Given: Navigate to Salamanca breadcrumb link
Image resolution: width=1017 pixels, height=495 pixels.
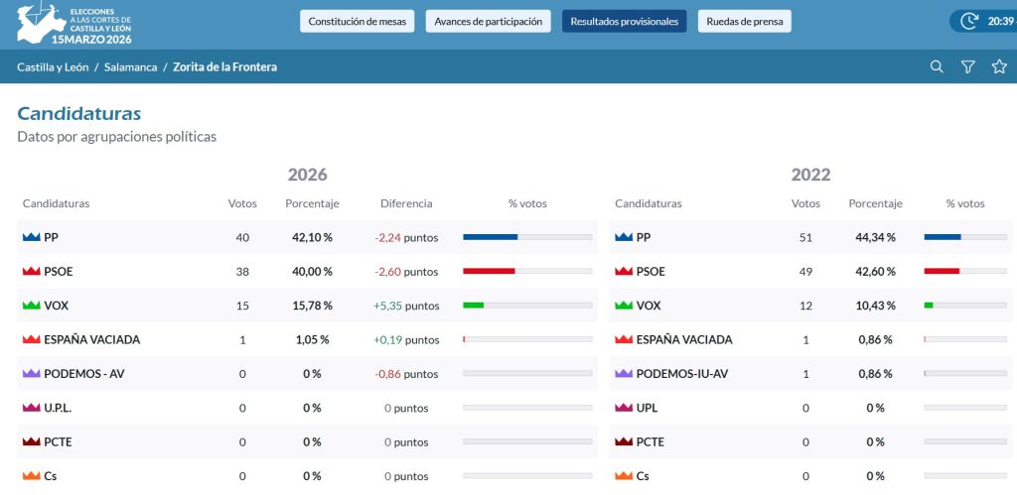Looking at the screenshot, I should (130, 66).
